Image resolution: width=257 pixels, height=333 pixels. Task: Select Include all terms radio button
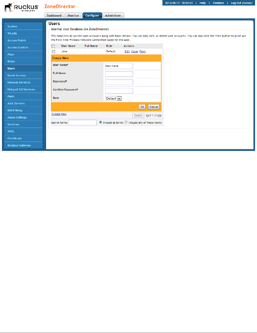pos(101,122)
